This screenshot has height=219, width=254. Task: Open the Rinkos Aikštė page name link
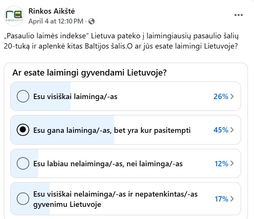52,11
